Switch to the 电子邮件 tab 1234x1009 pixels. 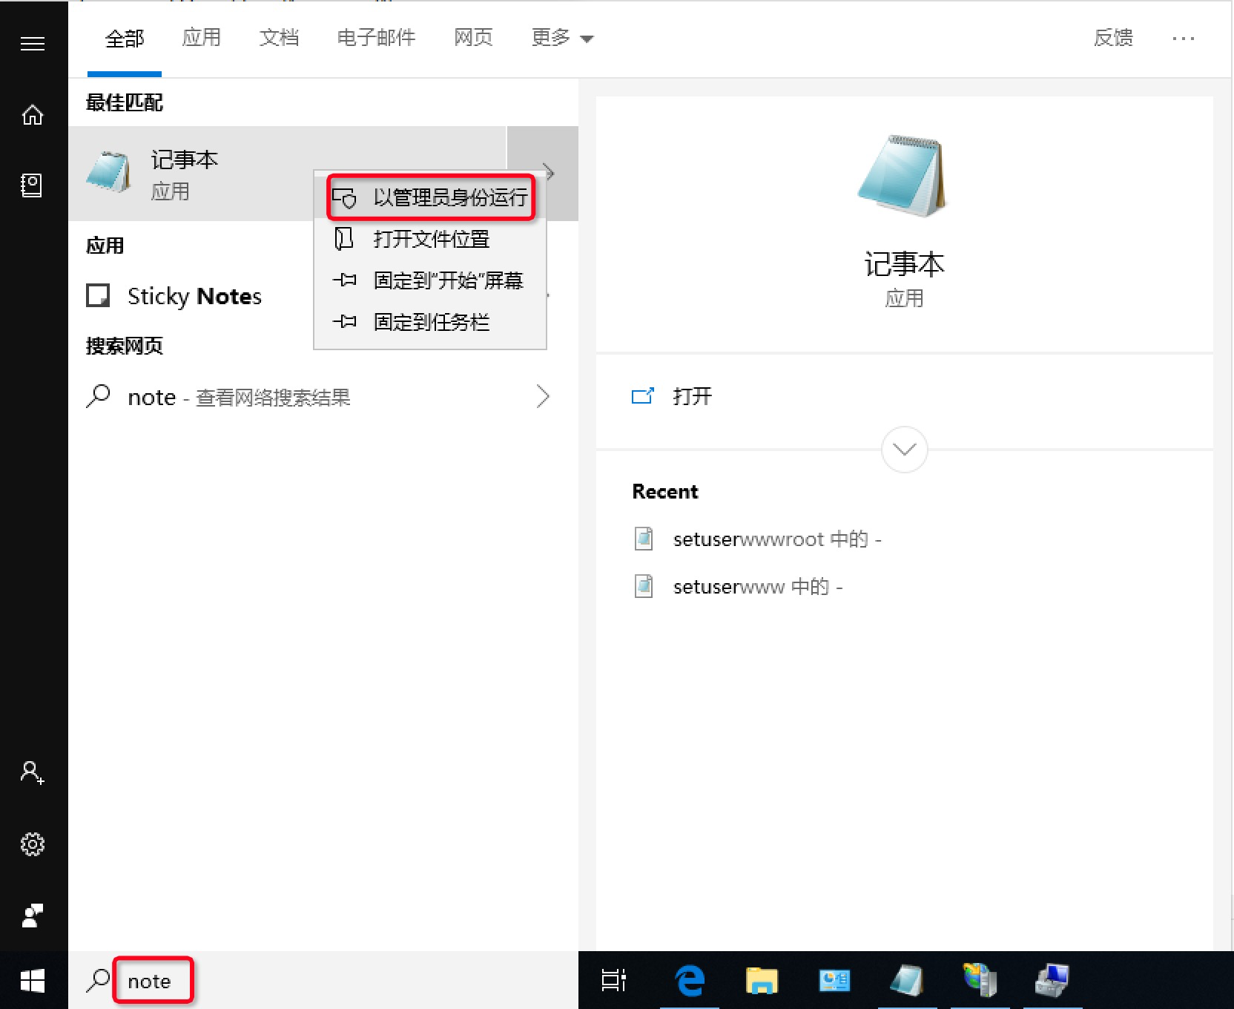[x=376, y=37]
